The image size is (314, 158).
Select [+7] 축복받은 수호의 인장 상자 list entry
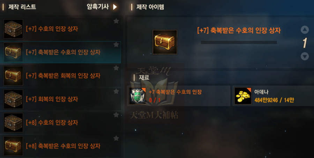[x=60, y=52]
